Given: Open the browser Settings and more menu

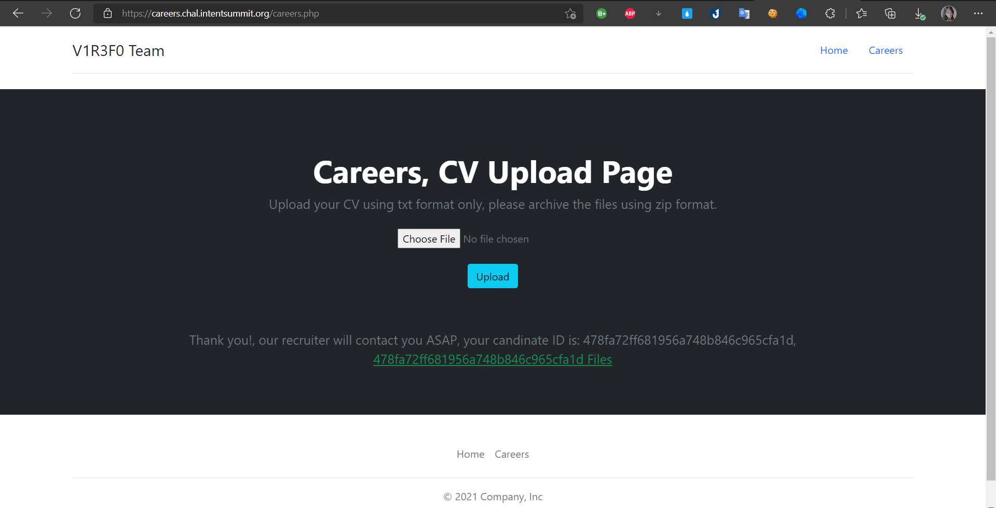Looking at the screenshot, I should pos(978,13).
